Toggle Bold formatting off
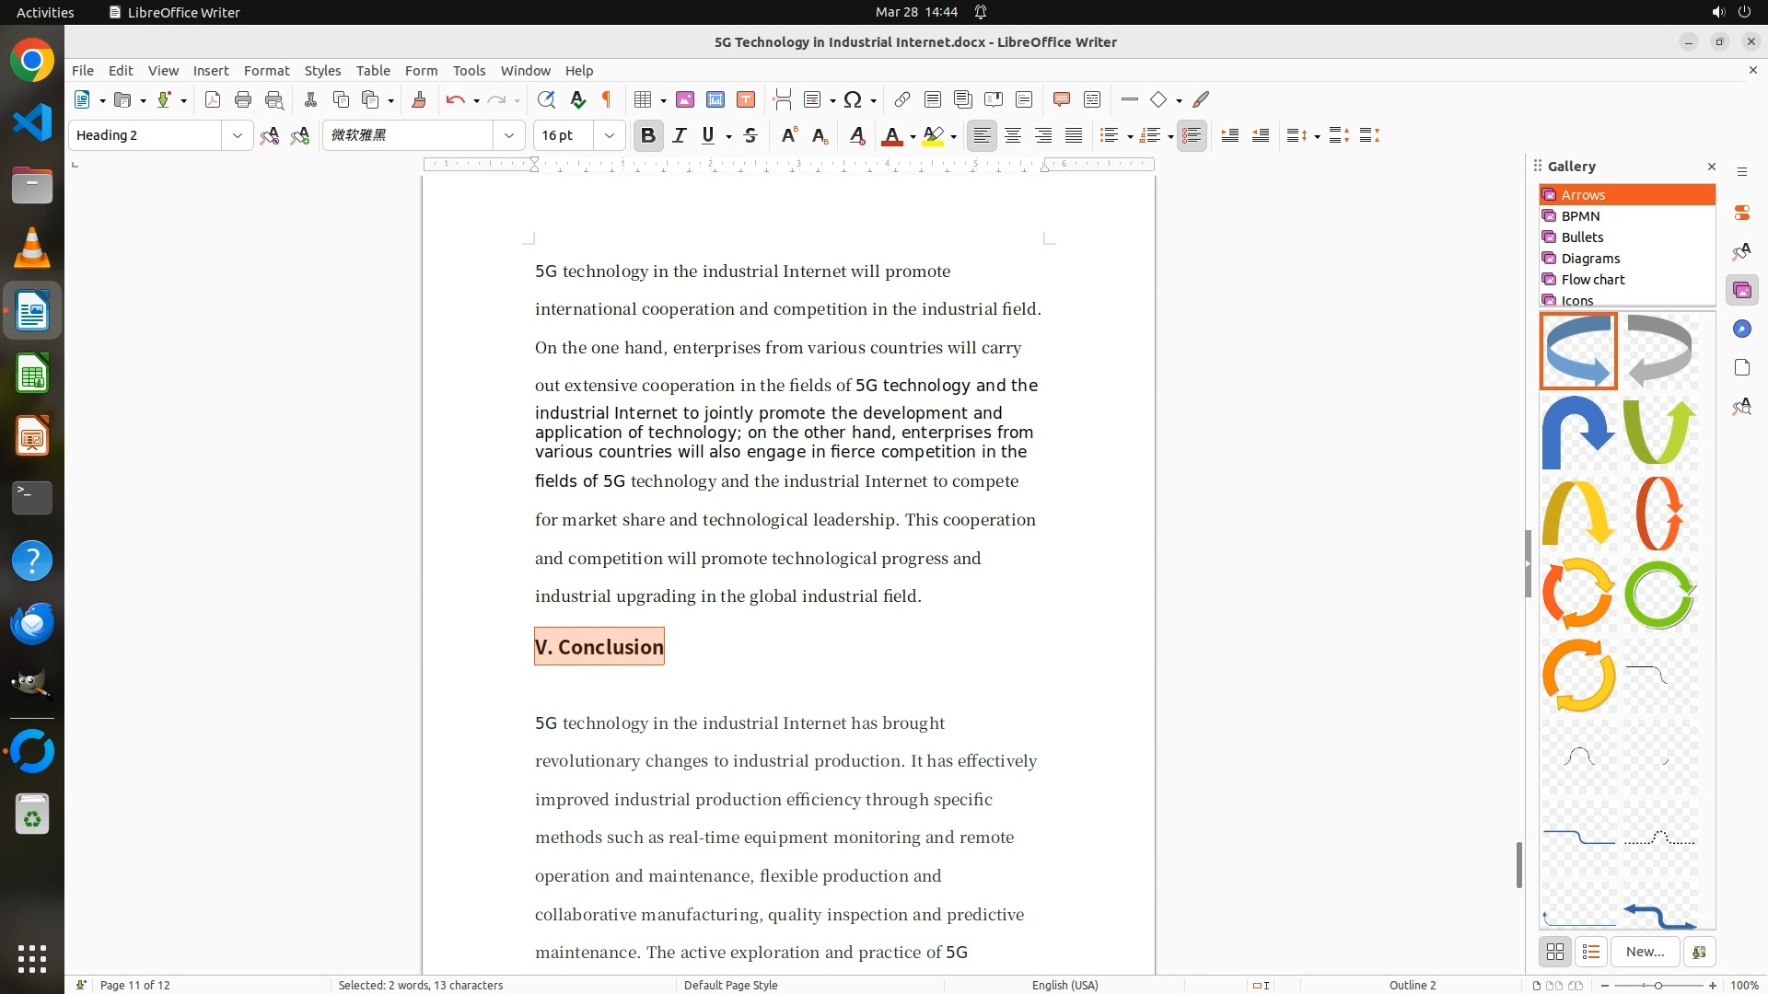The image size is (1768, 994). pos(648,136)
